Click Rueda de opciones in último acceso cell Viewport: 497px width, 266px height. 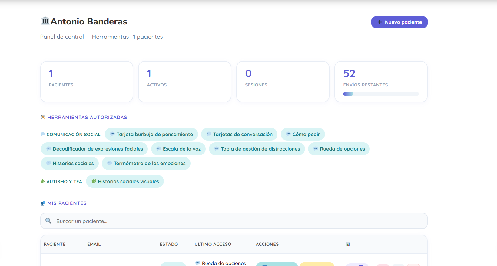click(x=224, y=263)
